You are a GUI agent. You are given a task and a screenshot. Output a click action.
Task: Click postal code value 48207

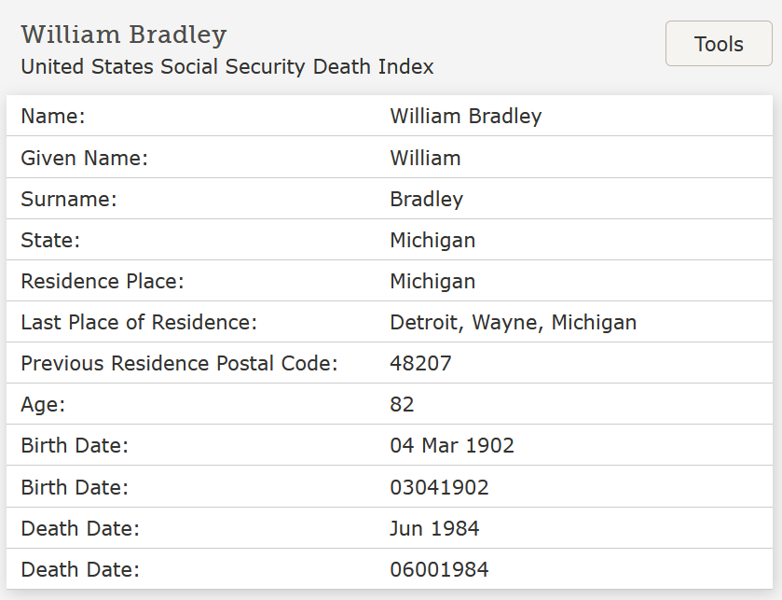pyautogui.click(x=420, y=363)
